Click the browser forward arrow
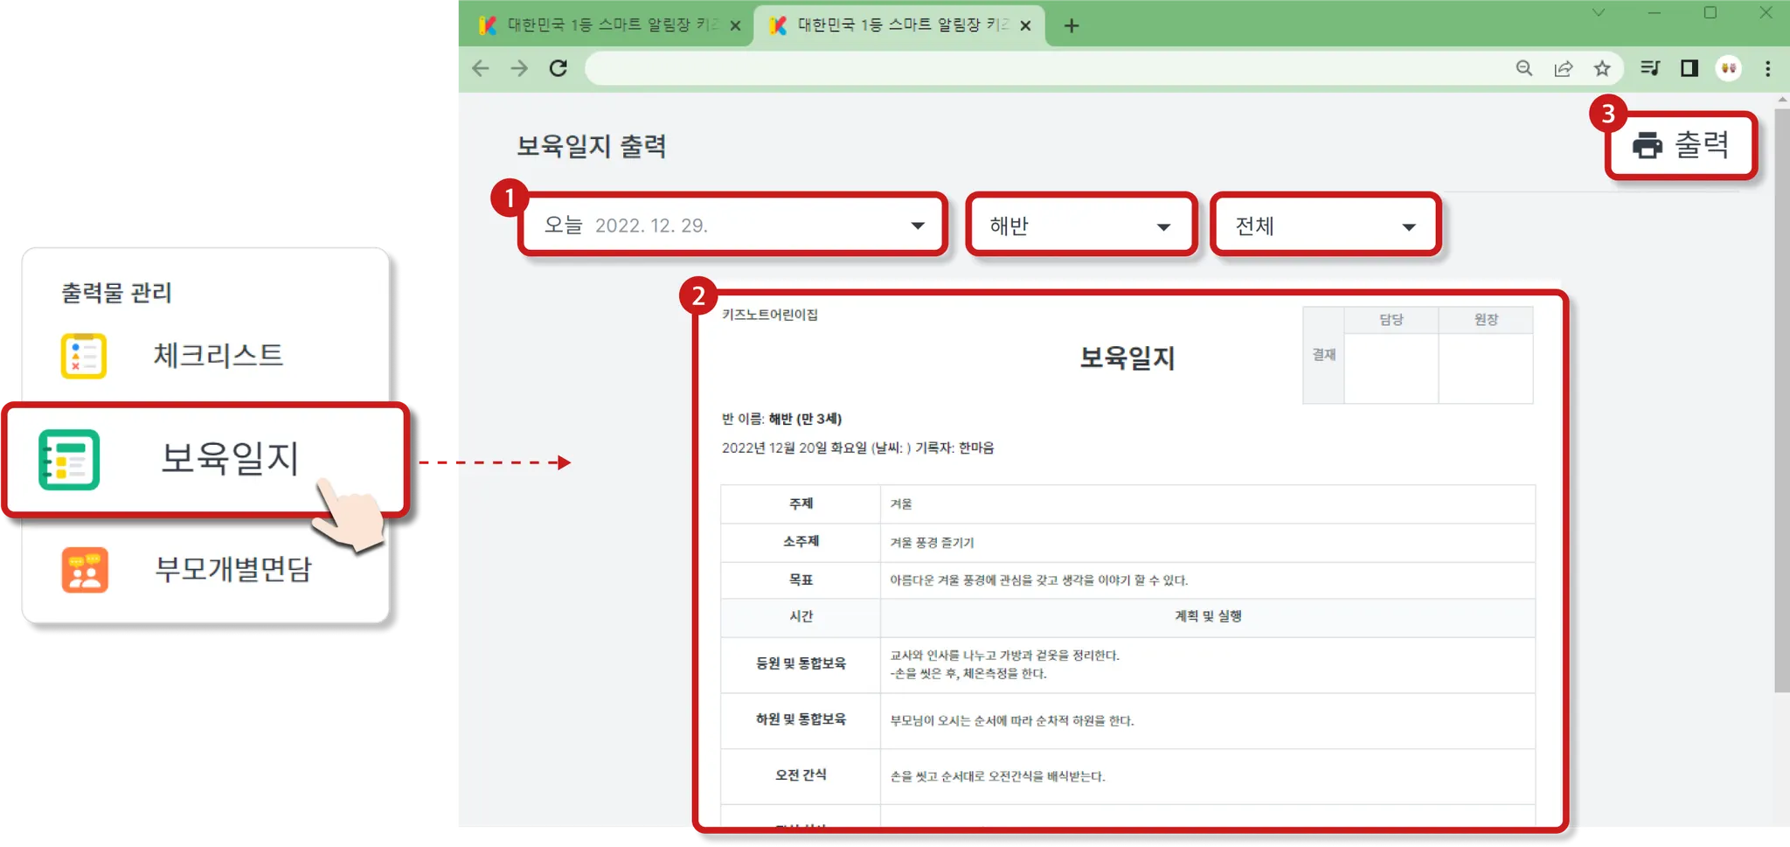The height and width of the screenshot is (847, 1790). pos(519,68)
